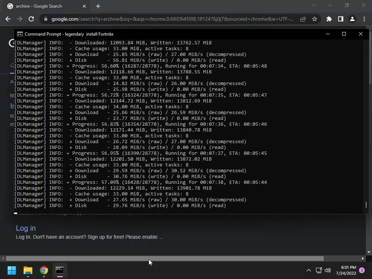Image resolution: width=372 pixels, height=279 pixels.
Task: Open a new Chrome tab
Action: [98, 6]
